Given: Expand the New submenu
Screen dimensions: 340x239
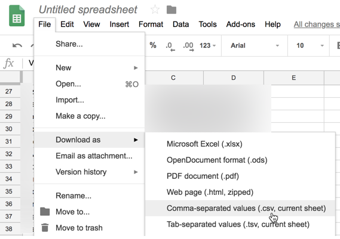Looking at the screenshot, I should coord(90,68).
